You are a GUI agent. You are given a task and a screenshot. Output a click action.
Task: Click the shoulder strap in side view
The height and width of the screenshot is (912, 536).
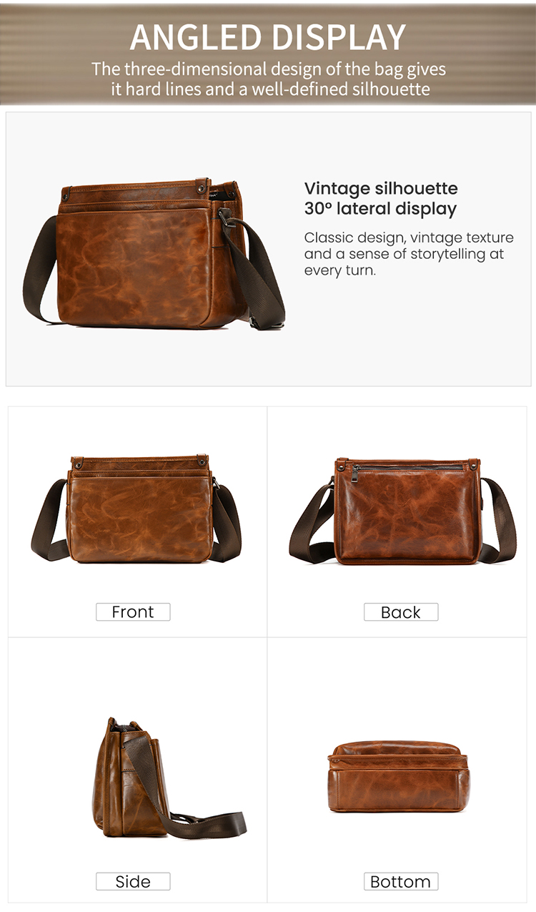click(185, 787)
